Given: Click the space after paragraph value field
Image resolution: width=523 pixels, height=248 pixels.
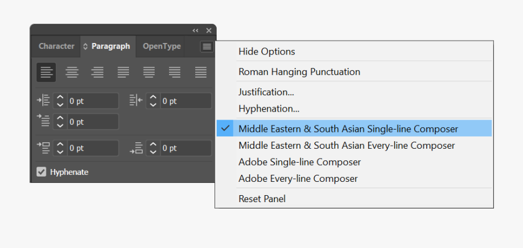Looking at the screenshot, I should click(x=185, y=148).
